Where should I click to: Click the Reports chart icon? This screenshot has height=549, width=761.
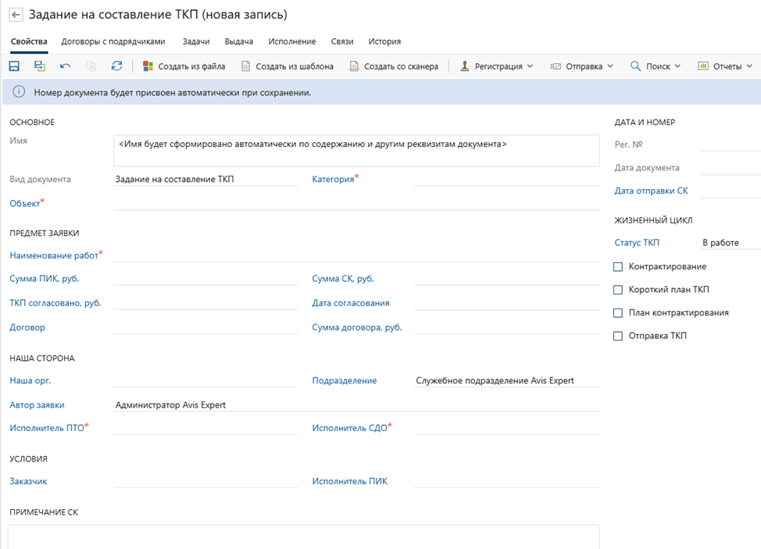702,66
